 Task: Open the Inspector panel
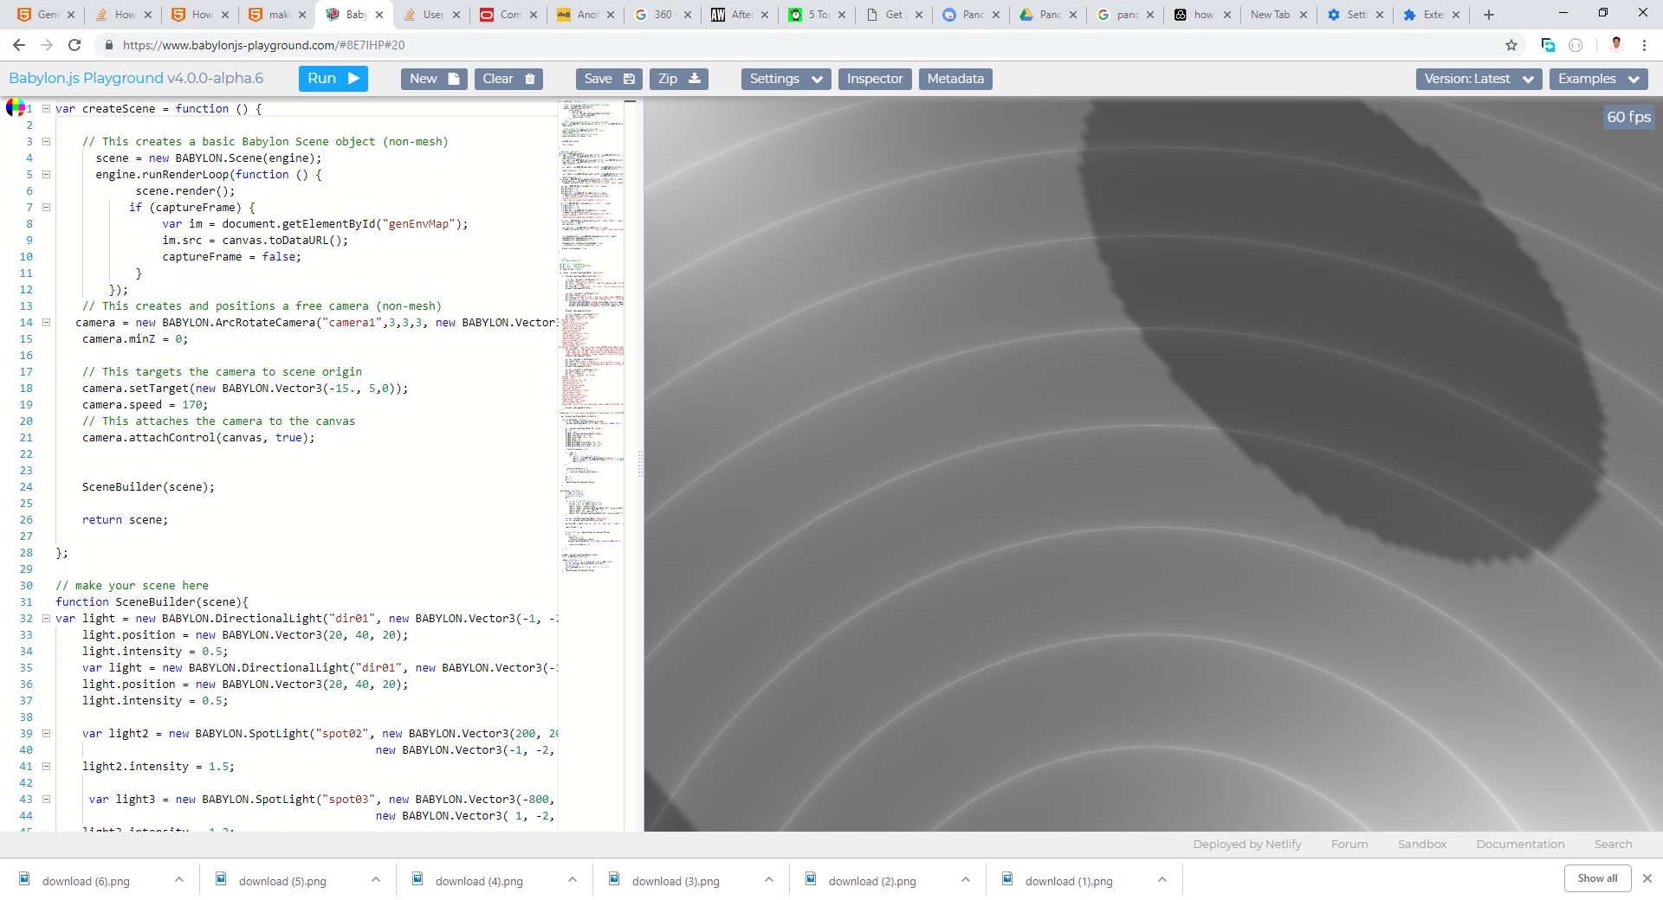875,79
